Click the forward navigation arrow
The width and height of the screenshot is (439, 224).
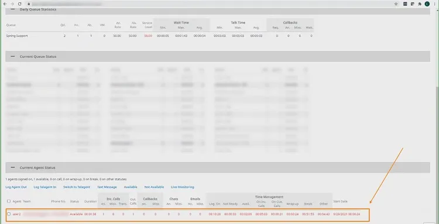[12, 4]
